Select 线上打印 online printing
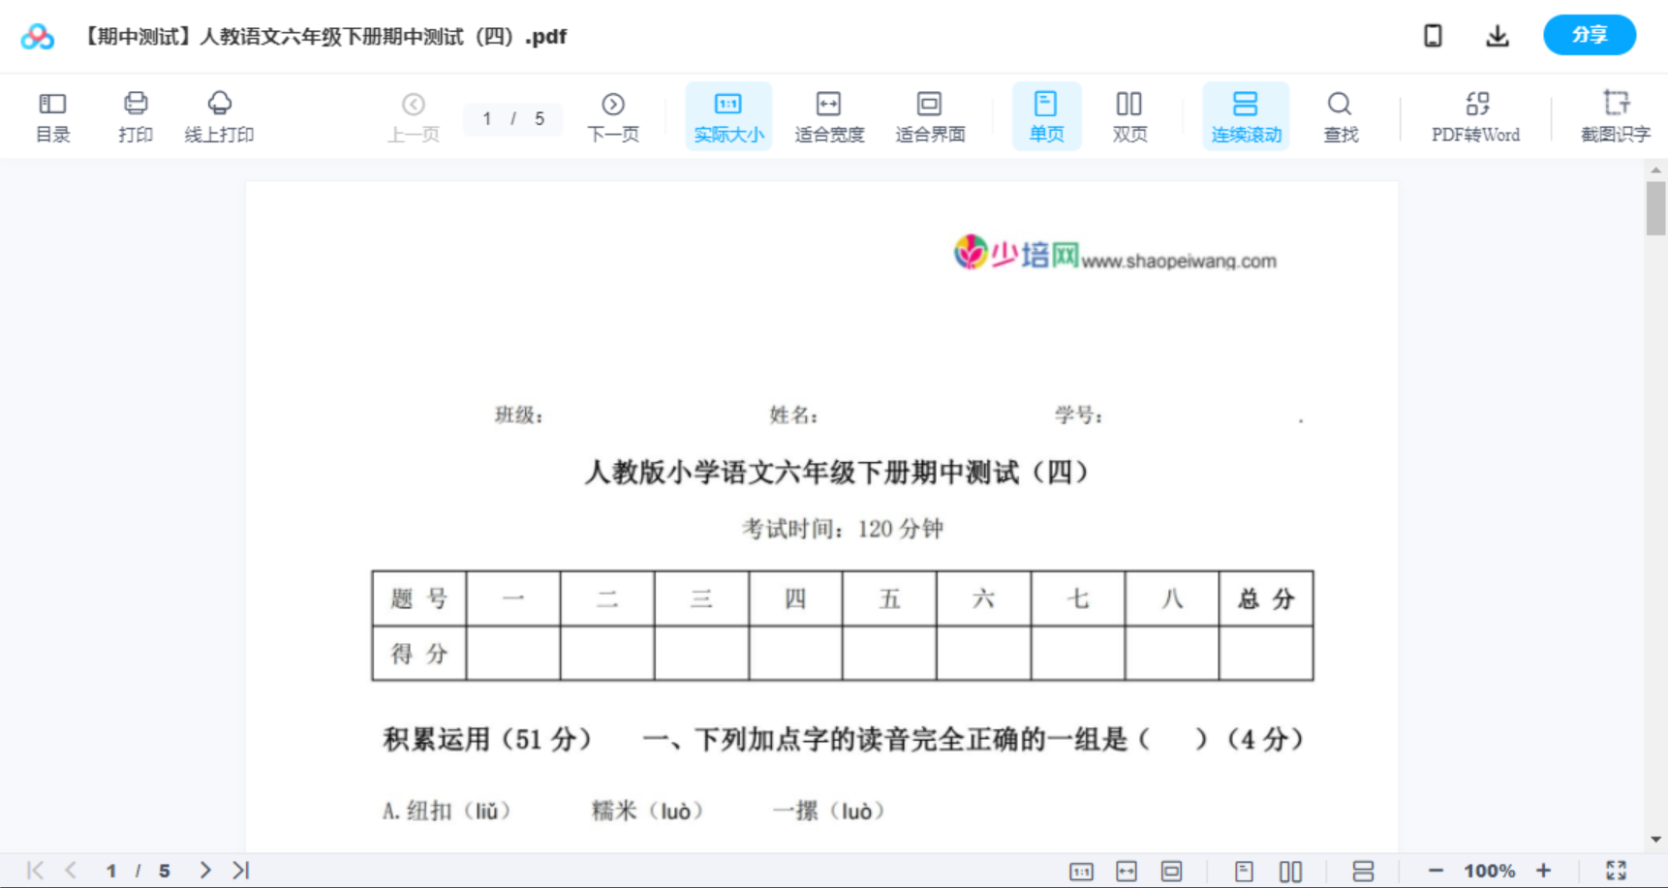This screenshot has width=1668, height=888. pos(220,115)
